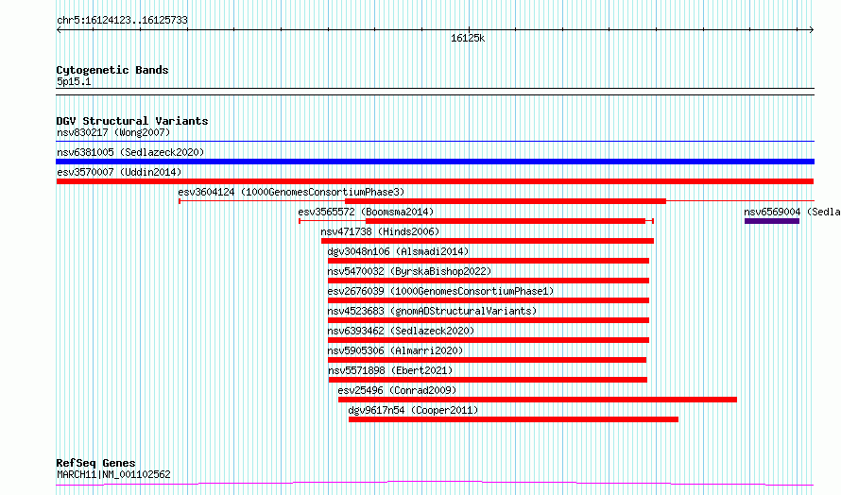This screenshot has width=841, height=495.
Task: Open variant nsv6569004 label
Action: point(792,212)
